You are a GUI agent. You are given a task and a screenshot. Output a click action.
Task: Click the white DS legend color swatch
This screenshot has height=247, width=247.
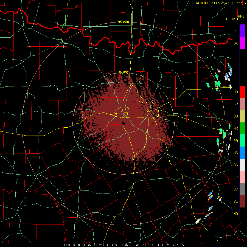click(x=242, y=165)
